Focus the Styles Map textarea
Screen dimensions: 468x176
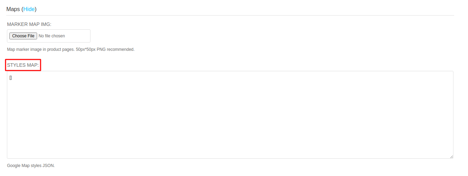[x=230, y=115]
